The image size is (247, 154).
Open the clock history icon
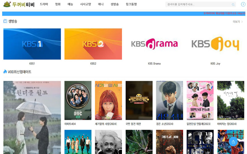pos(243,4)
